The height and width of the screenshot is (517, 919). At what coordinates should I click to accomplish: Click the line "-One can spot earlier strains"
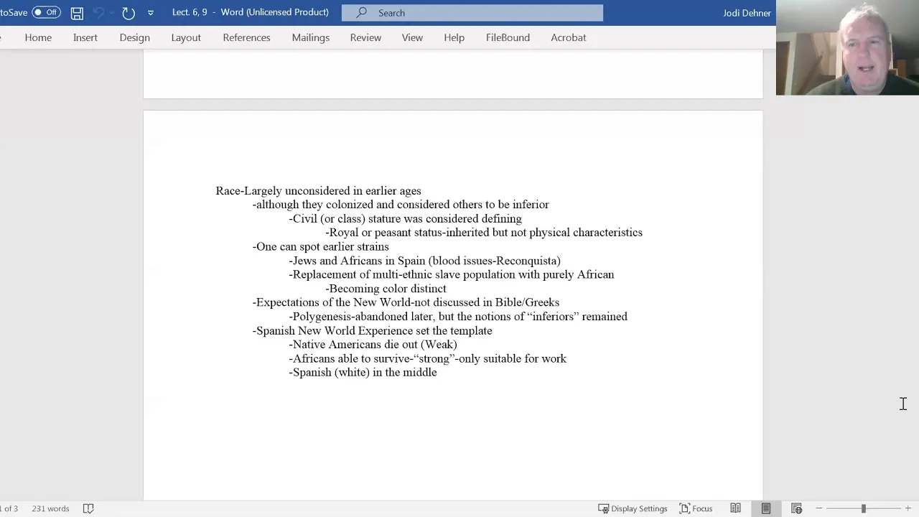coord(320,247)
